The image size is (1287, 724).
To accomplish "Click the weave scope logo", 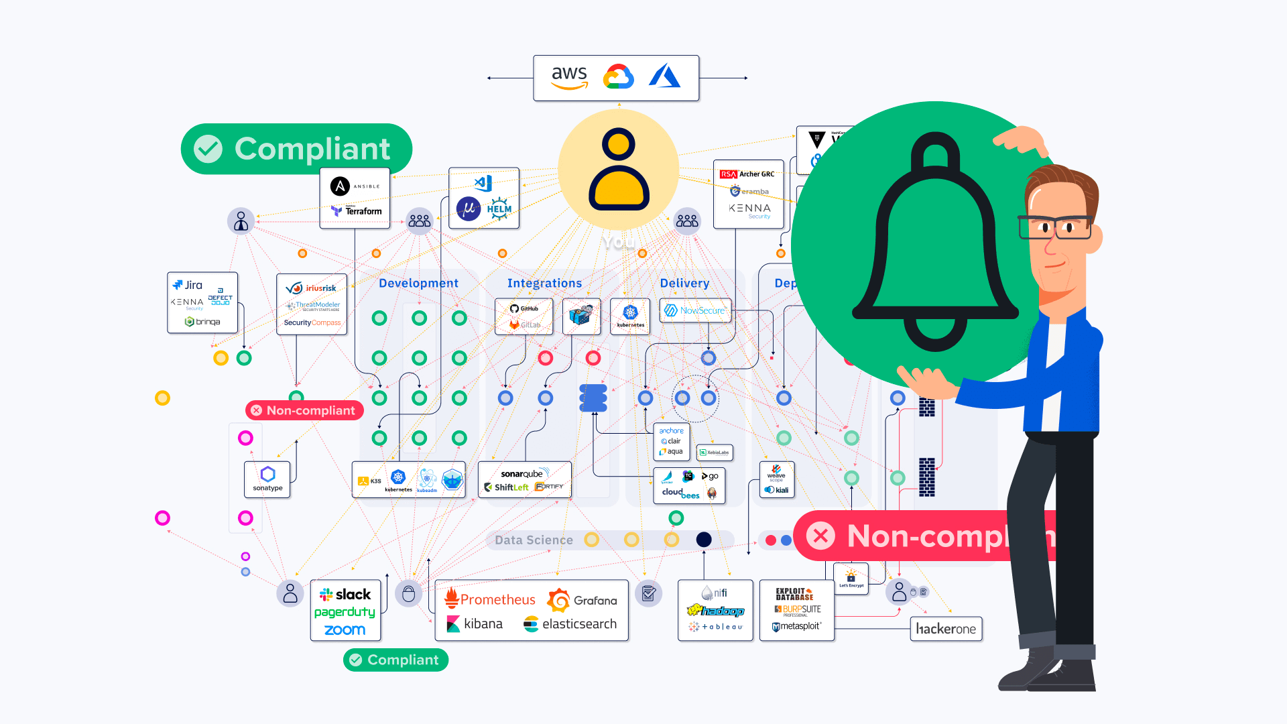I will pyautogui.click(x=776, y=473).
